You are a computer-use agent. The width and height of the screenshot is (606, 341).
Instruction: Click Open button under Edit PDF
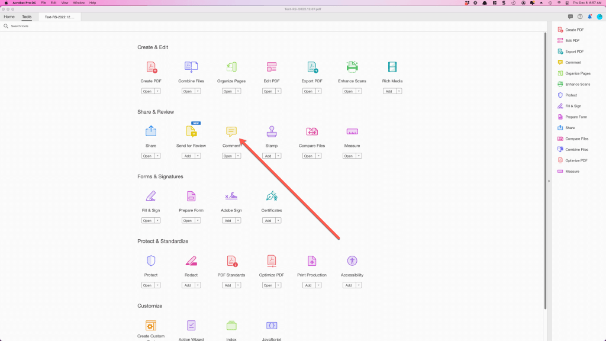[x=268, y=91]
